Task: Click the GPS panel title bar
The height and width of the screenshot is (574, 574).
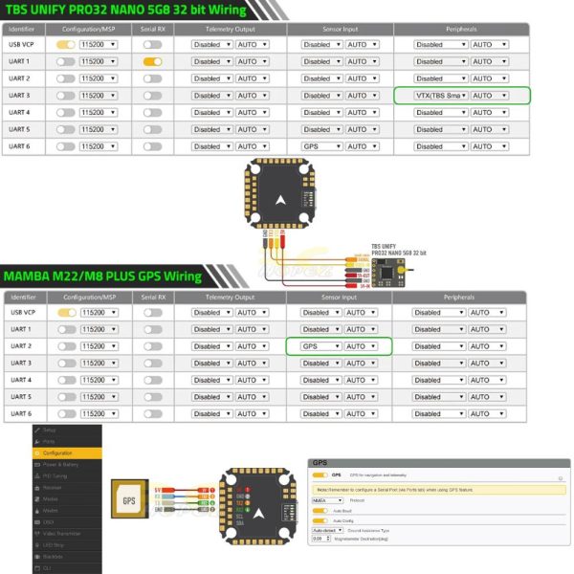Action: (439, 463)
